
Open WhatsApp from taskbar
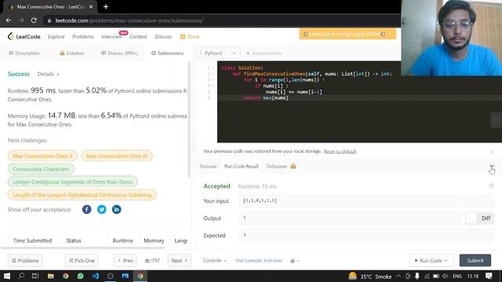pos(80,276)
